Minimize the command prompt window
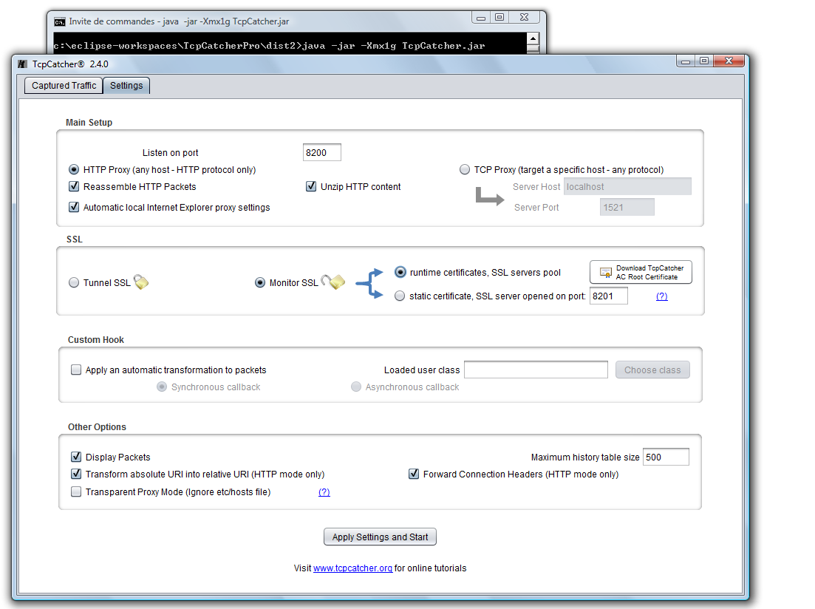The image size is (815, 609). click(481, 17)
